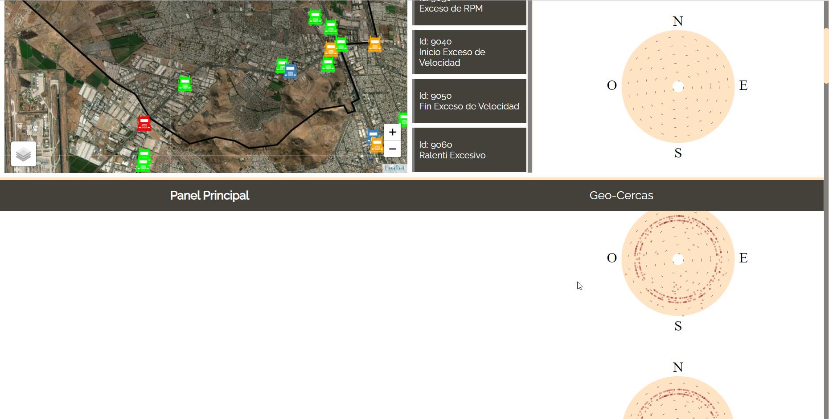
Task: Click the event list vertical scrollbar
Action: point(530,86)
